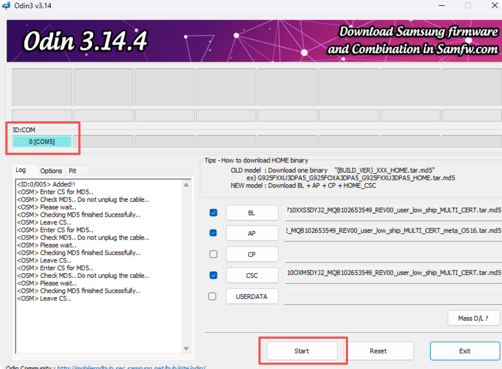Click the 'OLD model' tips line
This screenshot has height=369, width=502.
click(x=333, y=170)
